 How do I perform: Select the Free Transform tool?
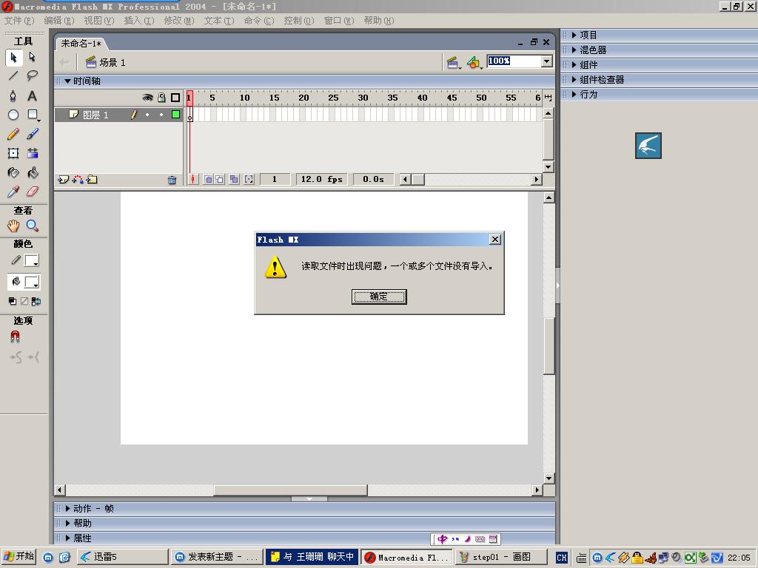pos(13,153)
